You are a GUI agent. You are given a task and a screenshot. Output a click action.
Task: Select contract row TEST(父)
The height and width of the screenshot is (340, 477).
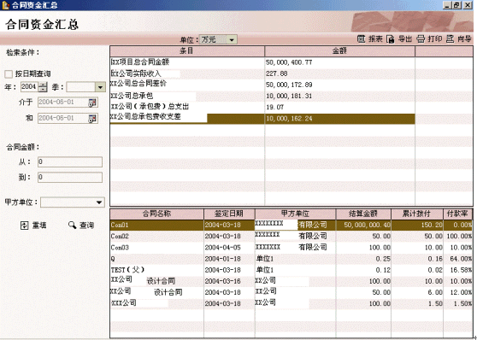[x=291, y=270]
